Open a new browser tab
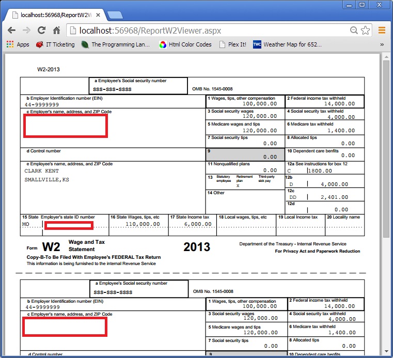The height and width of the screenshot is (358, 393). click(115, 15)
